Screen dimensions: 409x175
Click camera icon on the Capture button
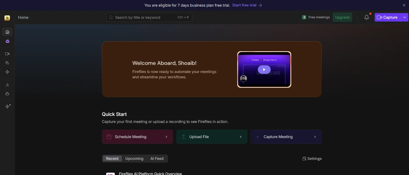click(x=379, y=17)
